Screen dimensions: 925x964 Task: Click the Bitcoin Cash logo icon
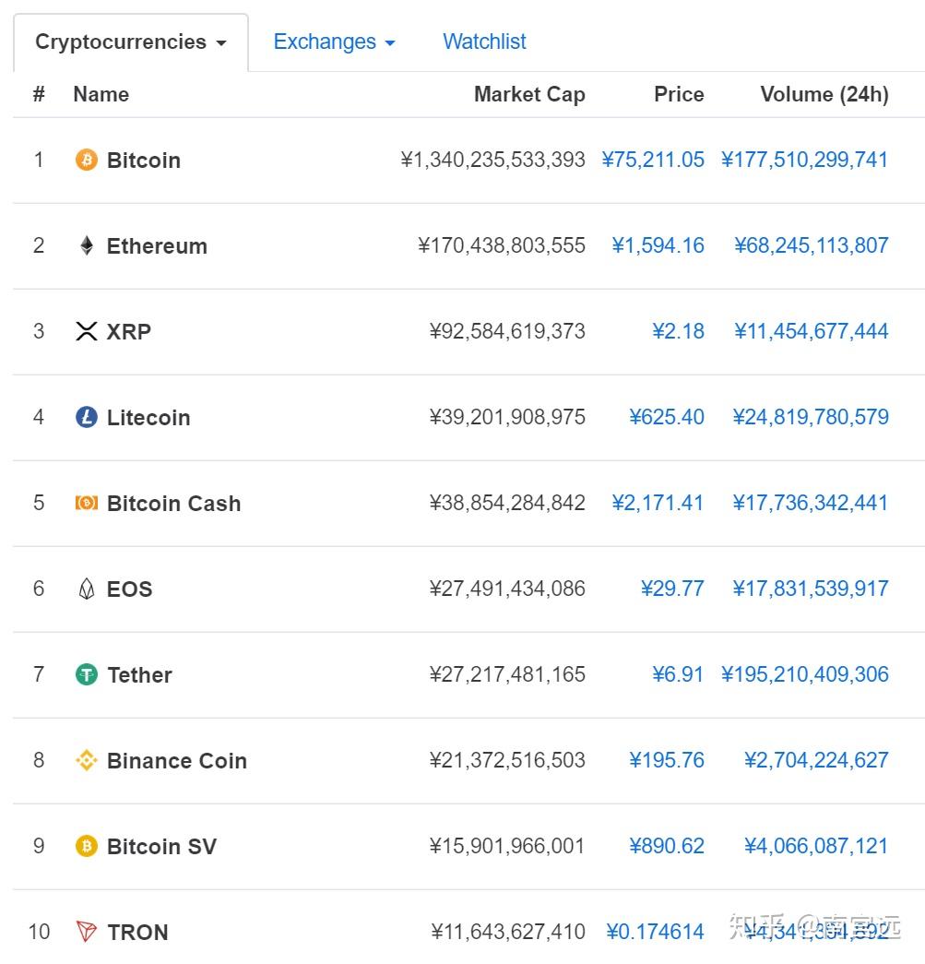coord(86,503)
